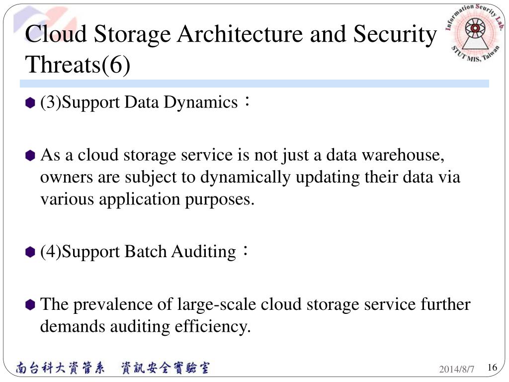509x382 pixels.
Task: Click 'STUT MIS, Taiwan' text on the logo
Action: click(475, 54)
